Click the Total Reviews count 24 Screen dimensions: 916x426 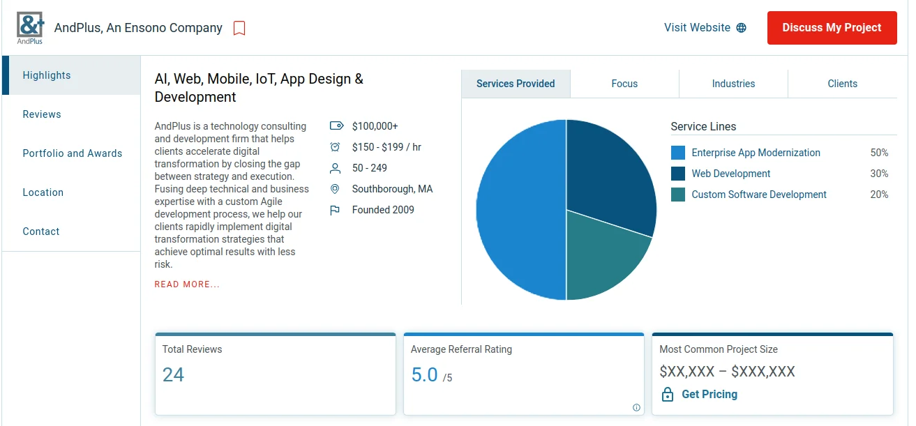(x=173, y=375)
